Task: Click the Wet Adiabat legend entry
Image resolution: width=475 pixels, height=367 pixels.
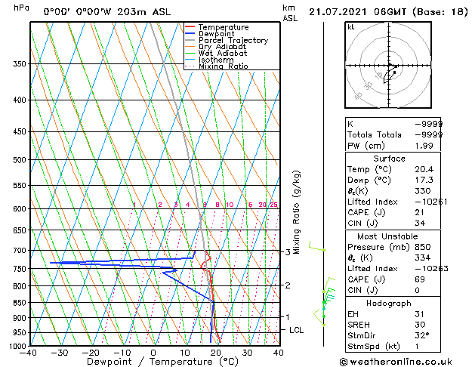Action: [216, 53]
